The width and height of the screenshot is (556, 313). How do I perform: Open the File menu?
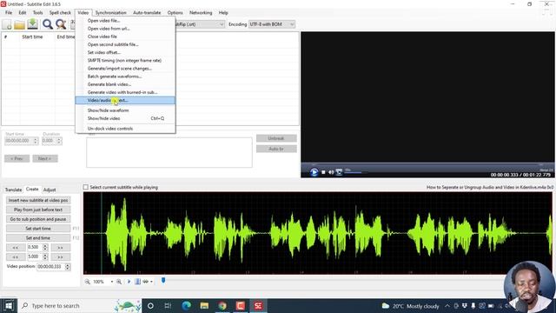[9, 12]
